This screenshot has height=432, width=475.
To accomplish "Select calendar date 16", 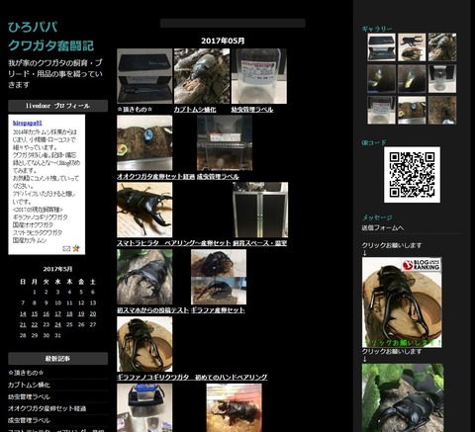I will [x=47, y=314].
